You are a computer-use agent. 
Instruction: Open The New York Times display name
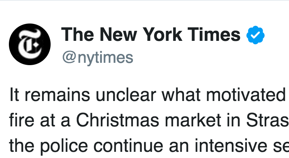(x=151, y=34)
